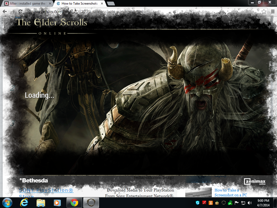
Task: Click the red Adobe updater tray icon
Action: point(204,203)
